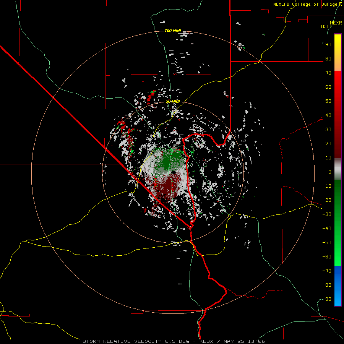Click the 40 value on velocity scale
Screen dimensions: 344x344
click(x=328, y=115)
